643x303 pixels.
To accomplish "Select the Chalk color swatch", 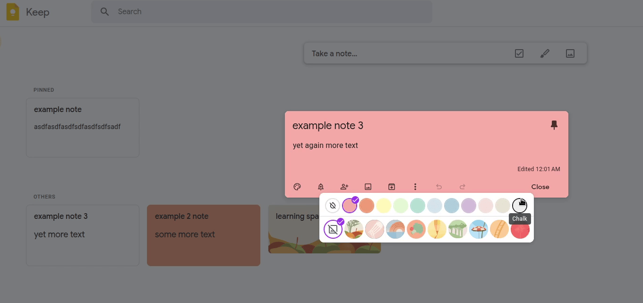I will pos(519,206).
